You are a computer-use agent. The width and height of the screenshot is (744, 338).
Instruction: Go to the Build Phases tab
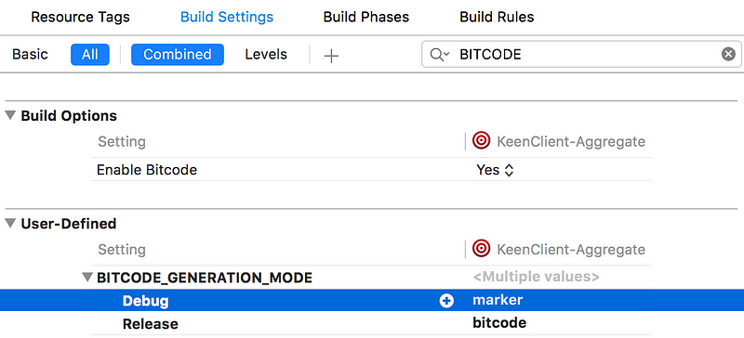click(365, 17)
